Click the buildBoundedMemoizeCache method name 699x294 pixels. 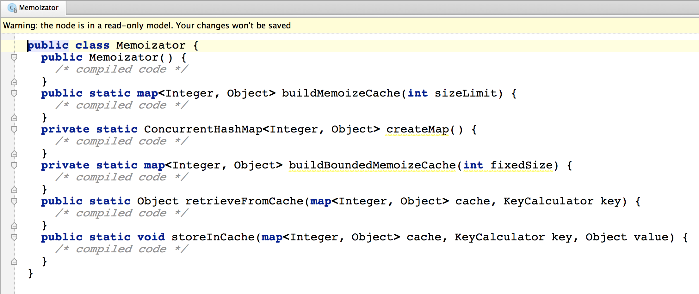pyautogui.click(x=372, y=165)
